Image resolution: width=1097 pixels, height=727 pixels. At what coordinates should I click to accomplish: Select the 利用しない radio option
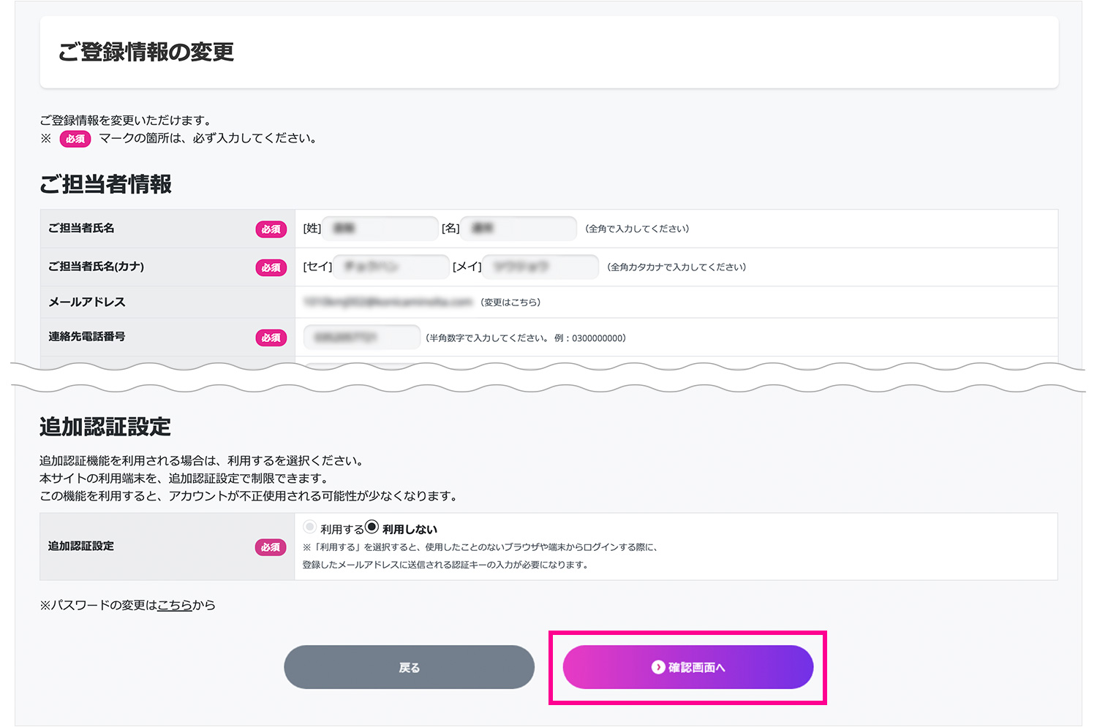tap(372, 528)
